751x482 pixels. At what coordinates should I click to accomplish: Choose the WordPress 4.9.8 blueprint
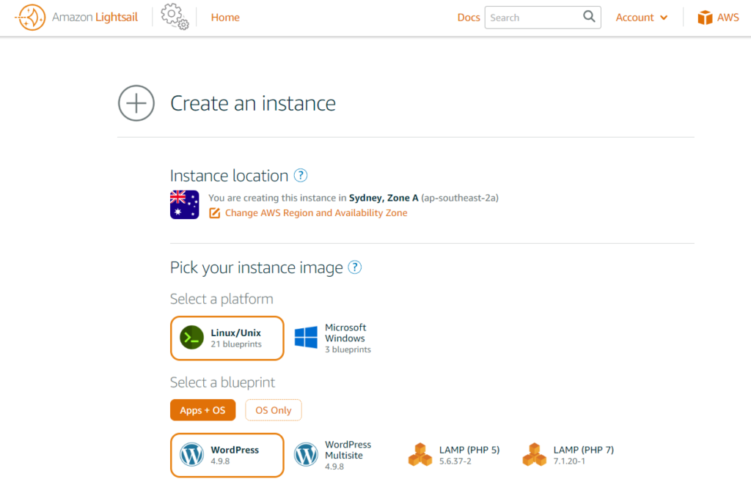(x=227, y=455)
